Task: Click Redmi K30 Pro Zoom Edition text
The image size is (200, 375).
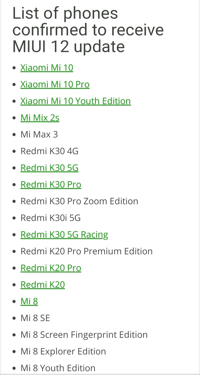Action: 79,201
